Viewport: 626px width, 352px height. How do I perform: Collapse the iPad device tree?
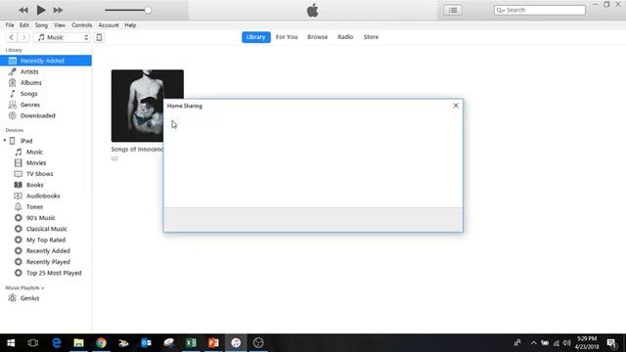tap(5, 141)
